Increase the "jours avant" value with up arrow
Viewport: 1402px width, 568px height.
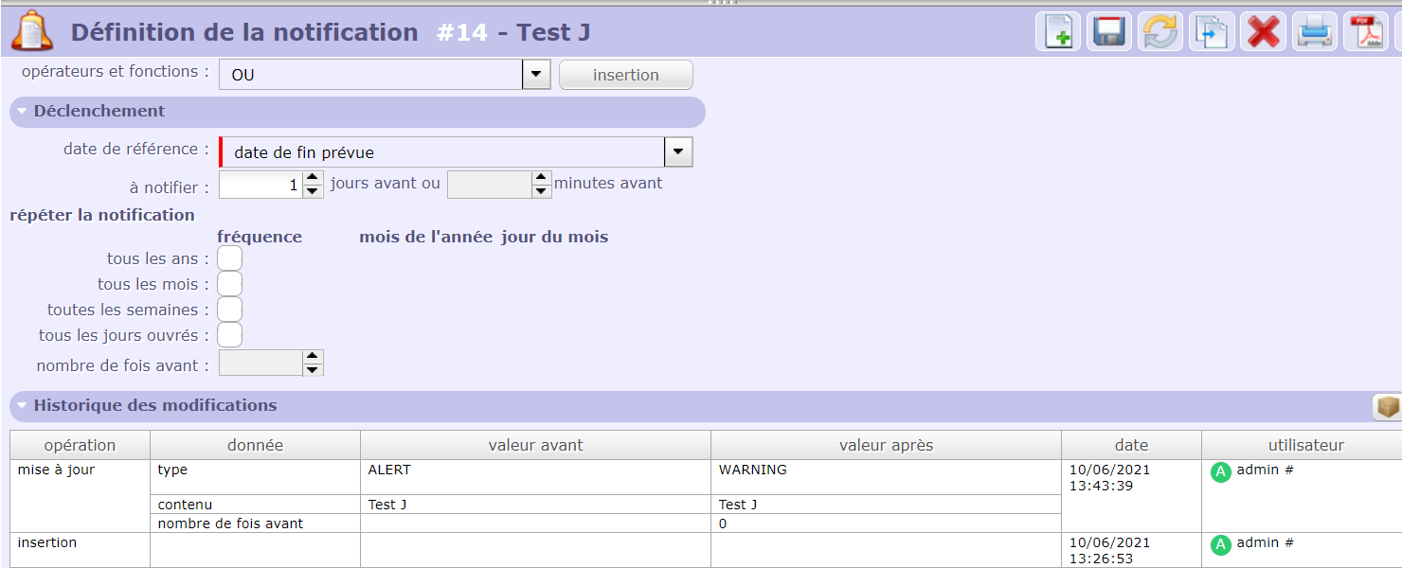(x=313, y=177)
